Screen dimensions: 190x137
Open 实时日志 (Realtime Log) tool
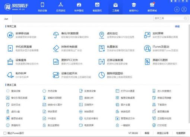click(x=13, y=105)
